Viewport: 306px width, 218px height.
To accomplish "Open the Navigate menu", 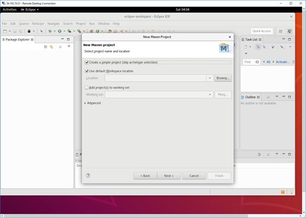I will coord(54,24).
